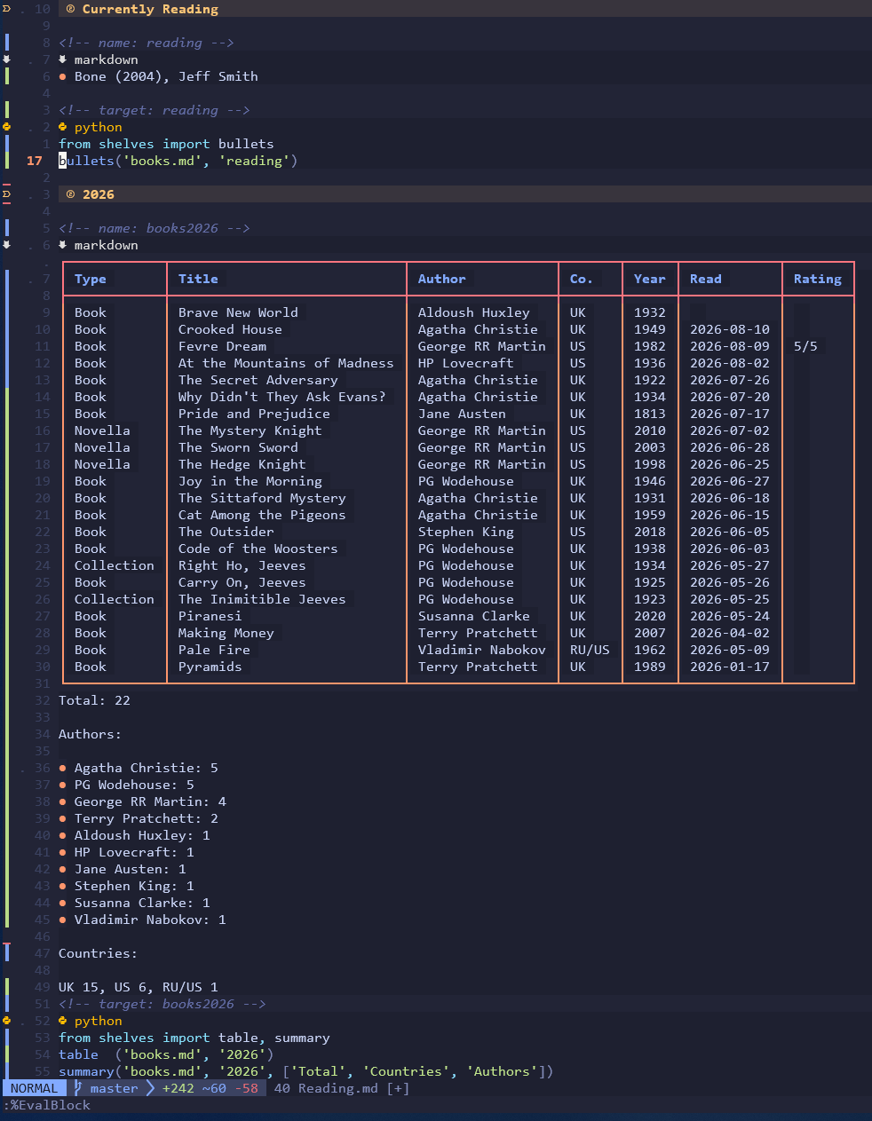Click the Year column header
Viewport: 872px width, 1121px height.
coord(650,279)
